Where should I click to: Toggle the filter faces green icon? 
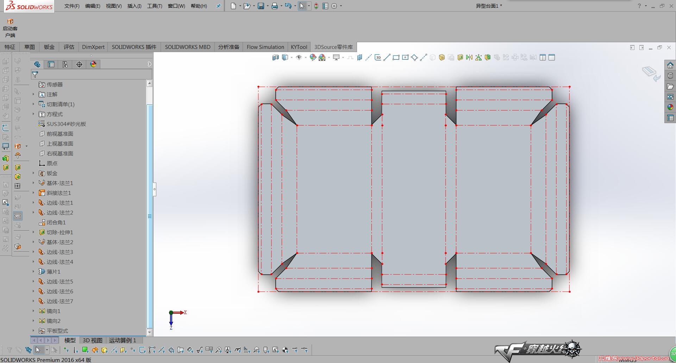pos(85,350)
